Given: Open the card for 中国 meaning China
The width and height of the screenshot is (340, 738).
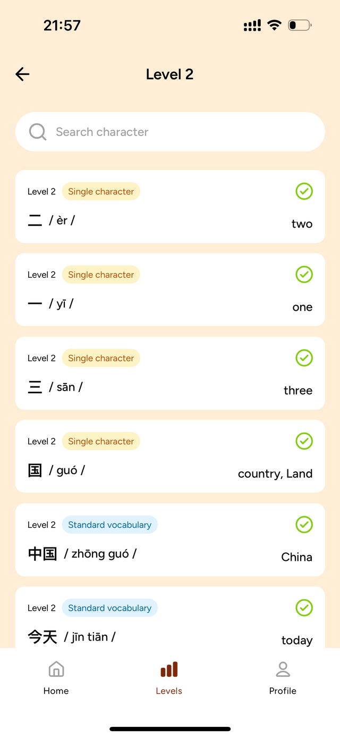Looking at the screenshot, I should click(170, 540).
